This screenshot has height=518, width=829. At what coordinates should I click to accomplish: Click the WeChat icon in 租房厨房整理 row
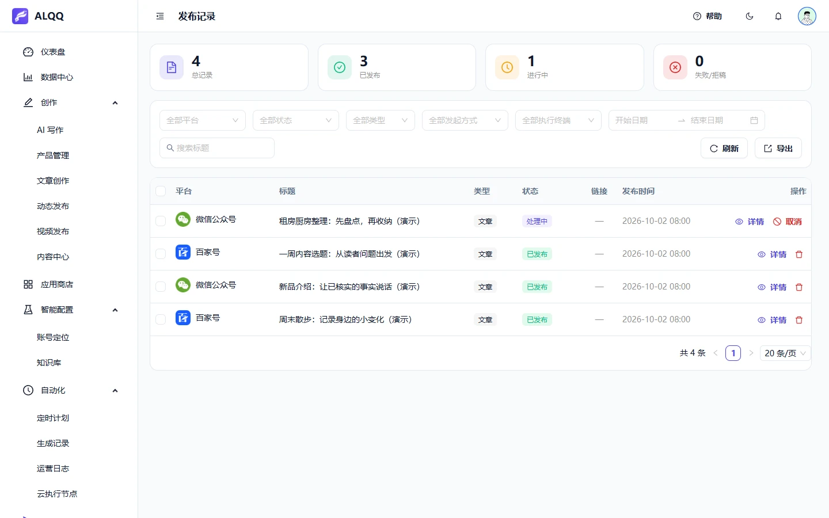point(183,219)
